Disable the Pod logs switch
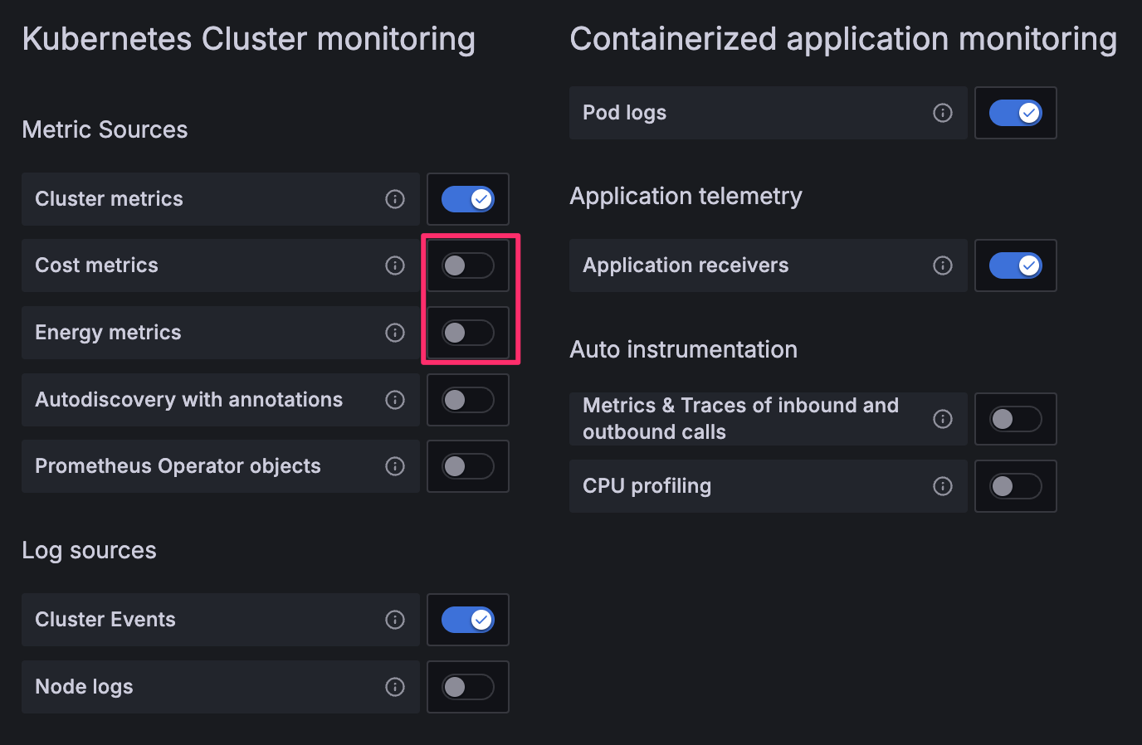Screen dimensions: 1142x745 (1016, 113)
